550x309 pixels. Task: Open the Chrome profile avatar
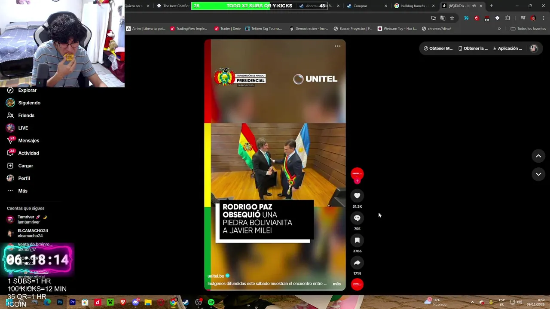(533, 18)
